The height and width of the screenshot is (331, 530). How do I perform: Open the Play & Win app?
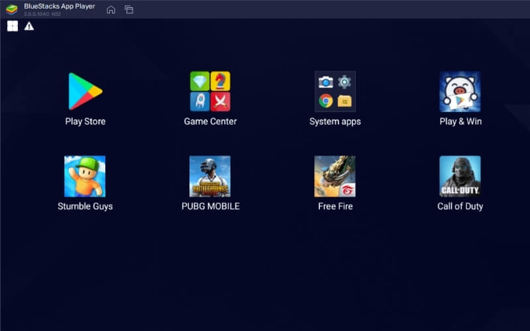(x=460, y=91)
